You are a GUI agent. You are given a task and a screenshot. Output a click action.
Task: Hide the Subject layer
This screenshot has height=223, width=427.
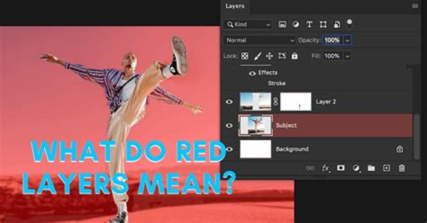pos(230,125)
